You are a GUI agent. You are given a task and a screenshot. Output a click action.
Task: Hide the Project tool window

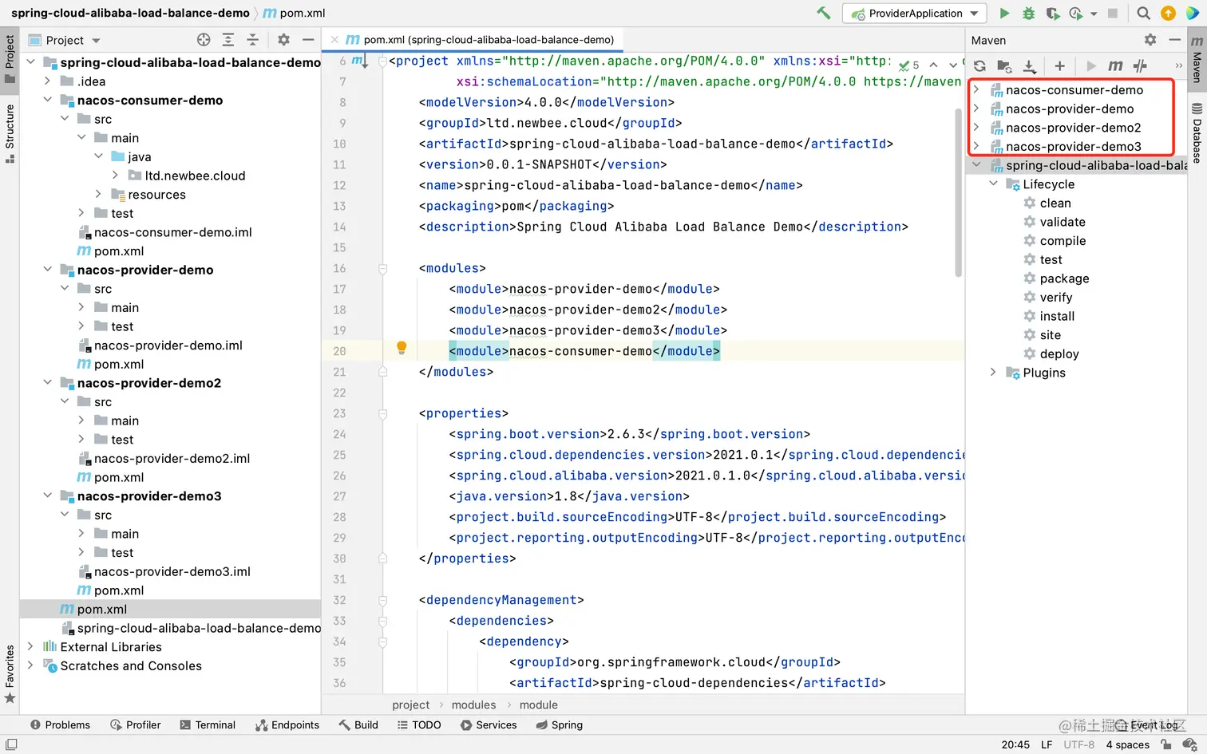pos(308,39)
